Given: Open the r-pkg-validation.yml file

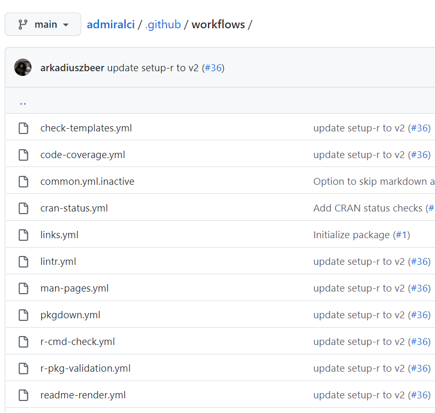Looking at the screenshot, I should click(x=85, y=369).
